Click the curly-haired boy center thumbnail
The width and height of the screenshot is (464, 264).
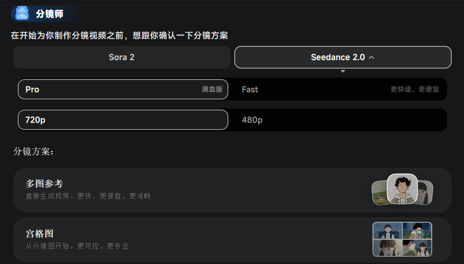402,189
